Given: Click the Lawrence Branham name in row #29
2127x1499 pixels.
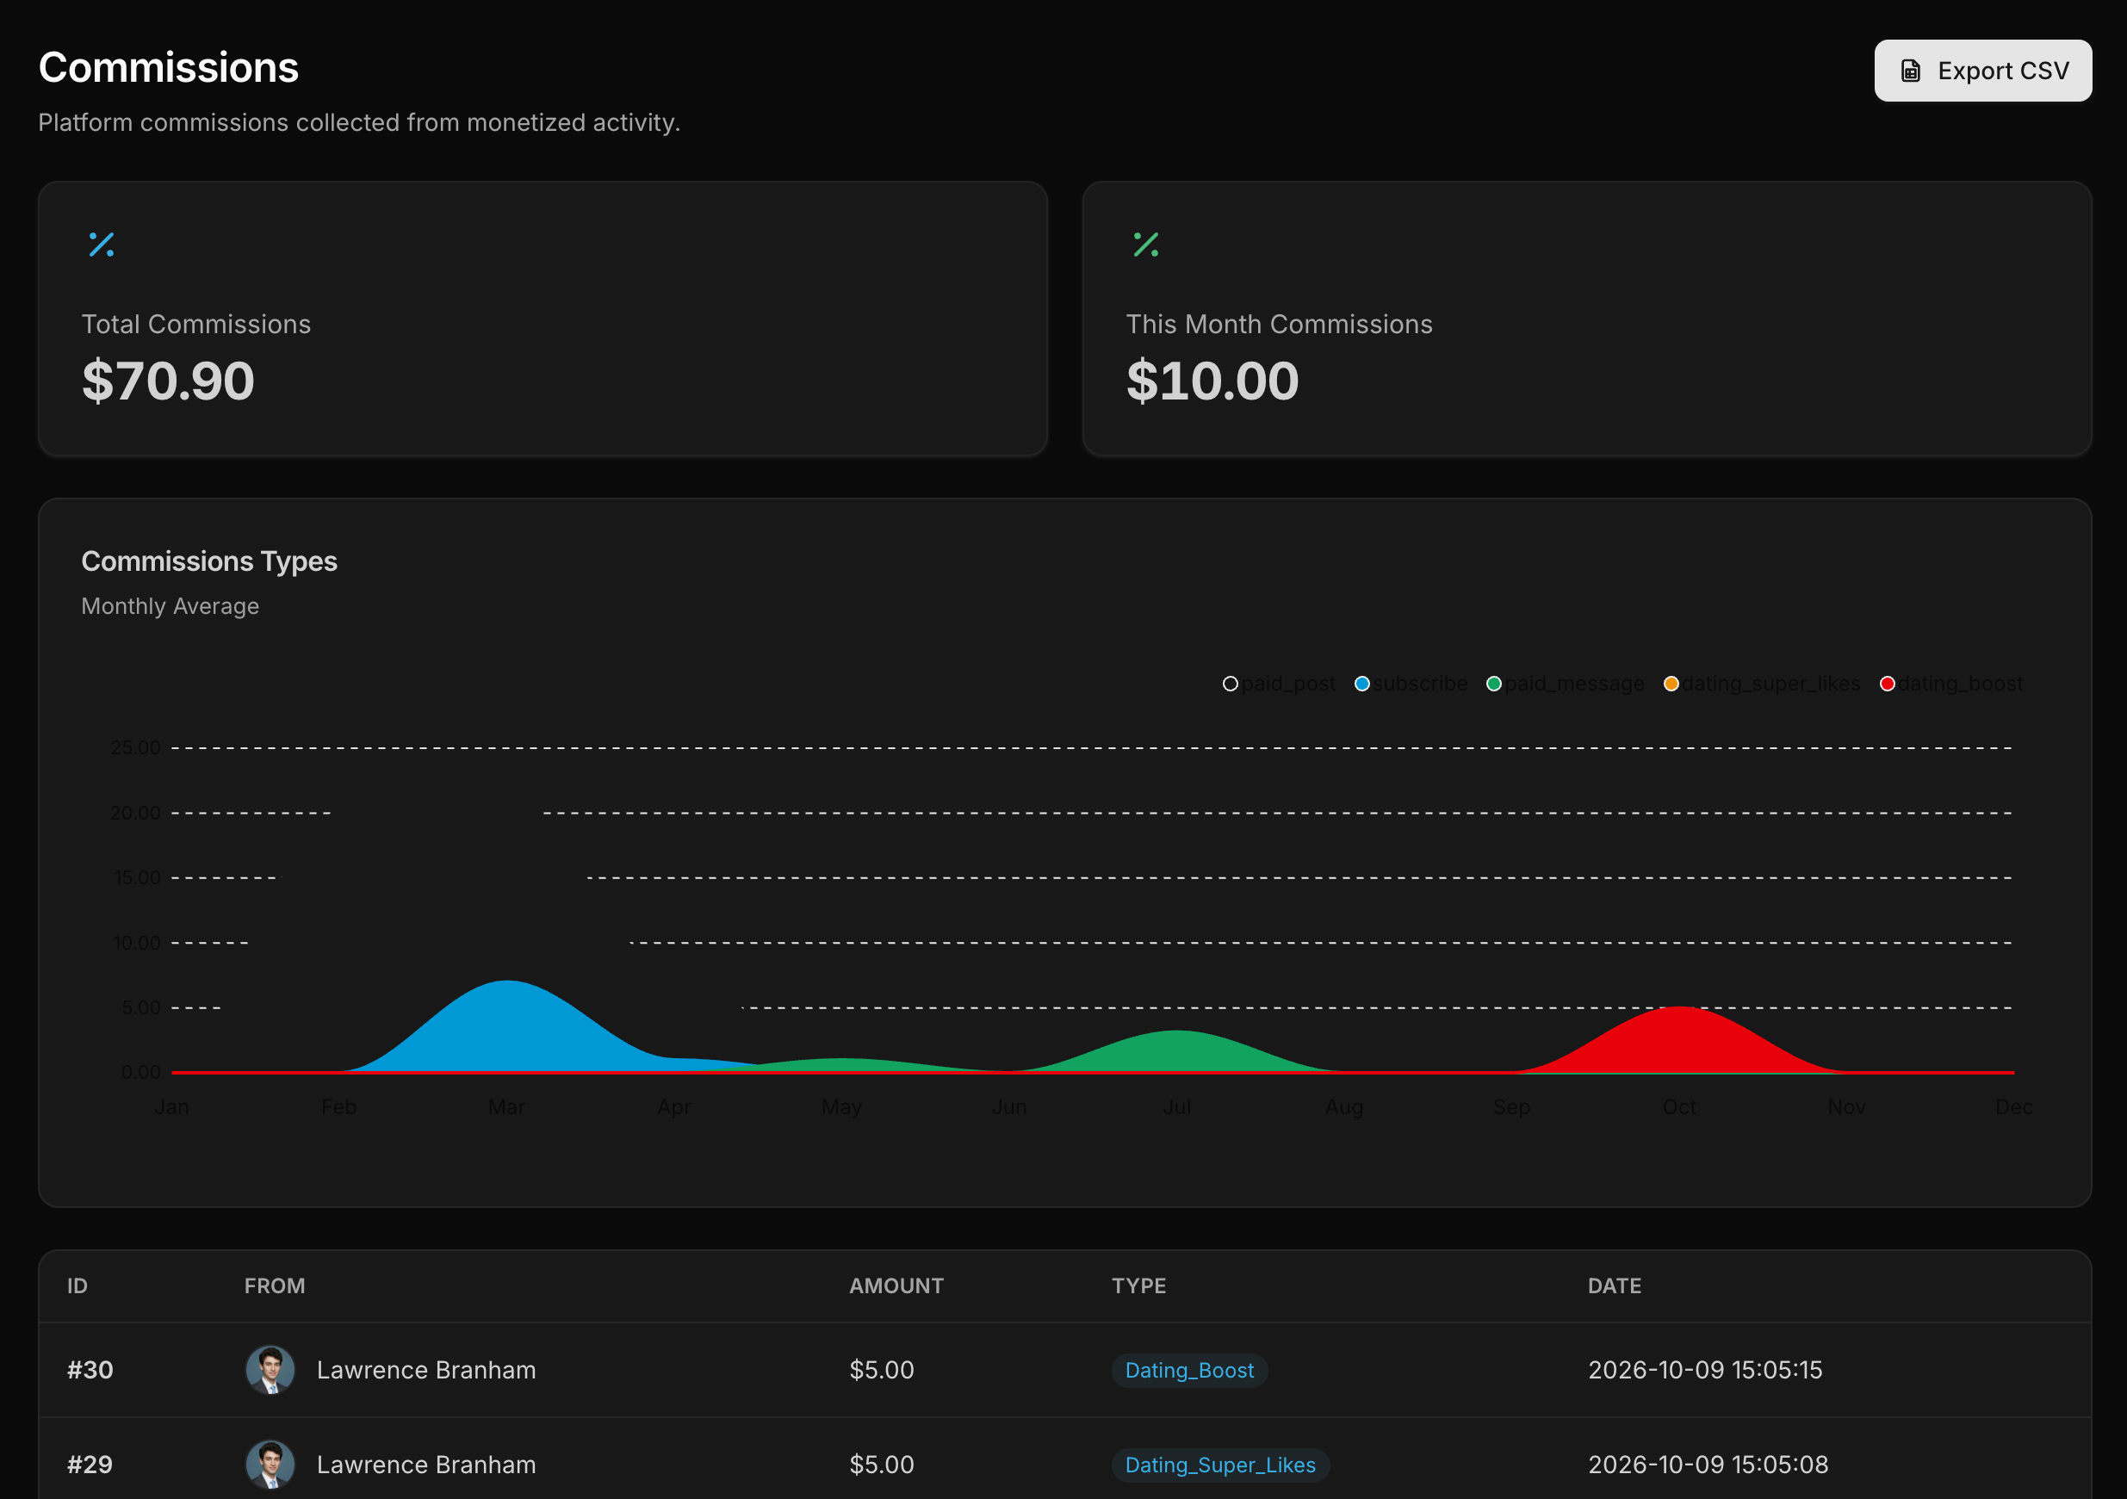Looking at the screenshot, I should pos(426,1465).
